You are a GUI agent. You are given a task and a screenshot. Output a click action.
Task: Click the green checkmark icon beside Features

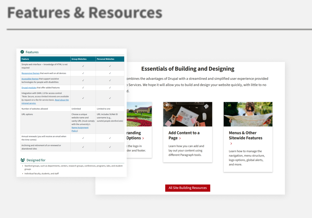point(22,52)
